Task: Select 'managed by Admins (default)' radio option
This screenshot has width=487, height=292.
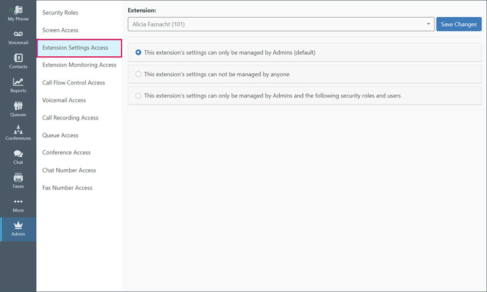Action: [138, 52]
